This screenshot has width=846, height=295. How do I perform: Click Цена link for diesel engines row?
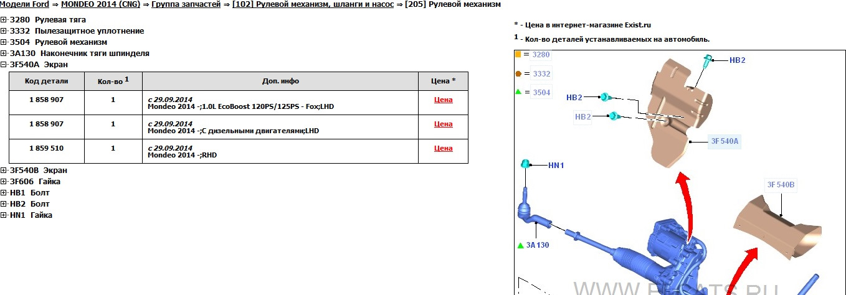[x=443, y=124]
